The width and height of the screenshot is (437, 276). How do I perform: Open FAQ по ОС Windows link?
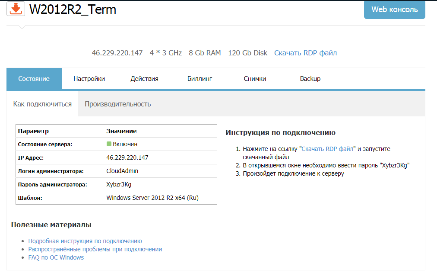[x=56, y=257]
